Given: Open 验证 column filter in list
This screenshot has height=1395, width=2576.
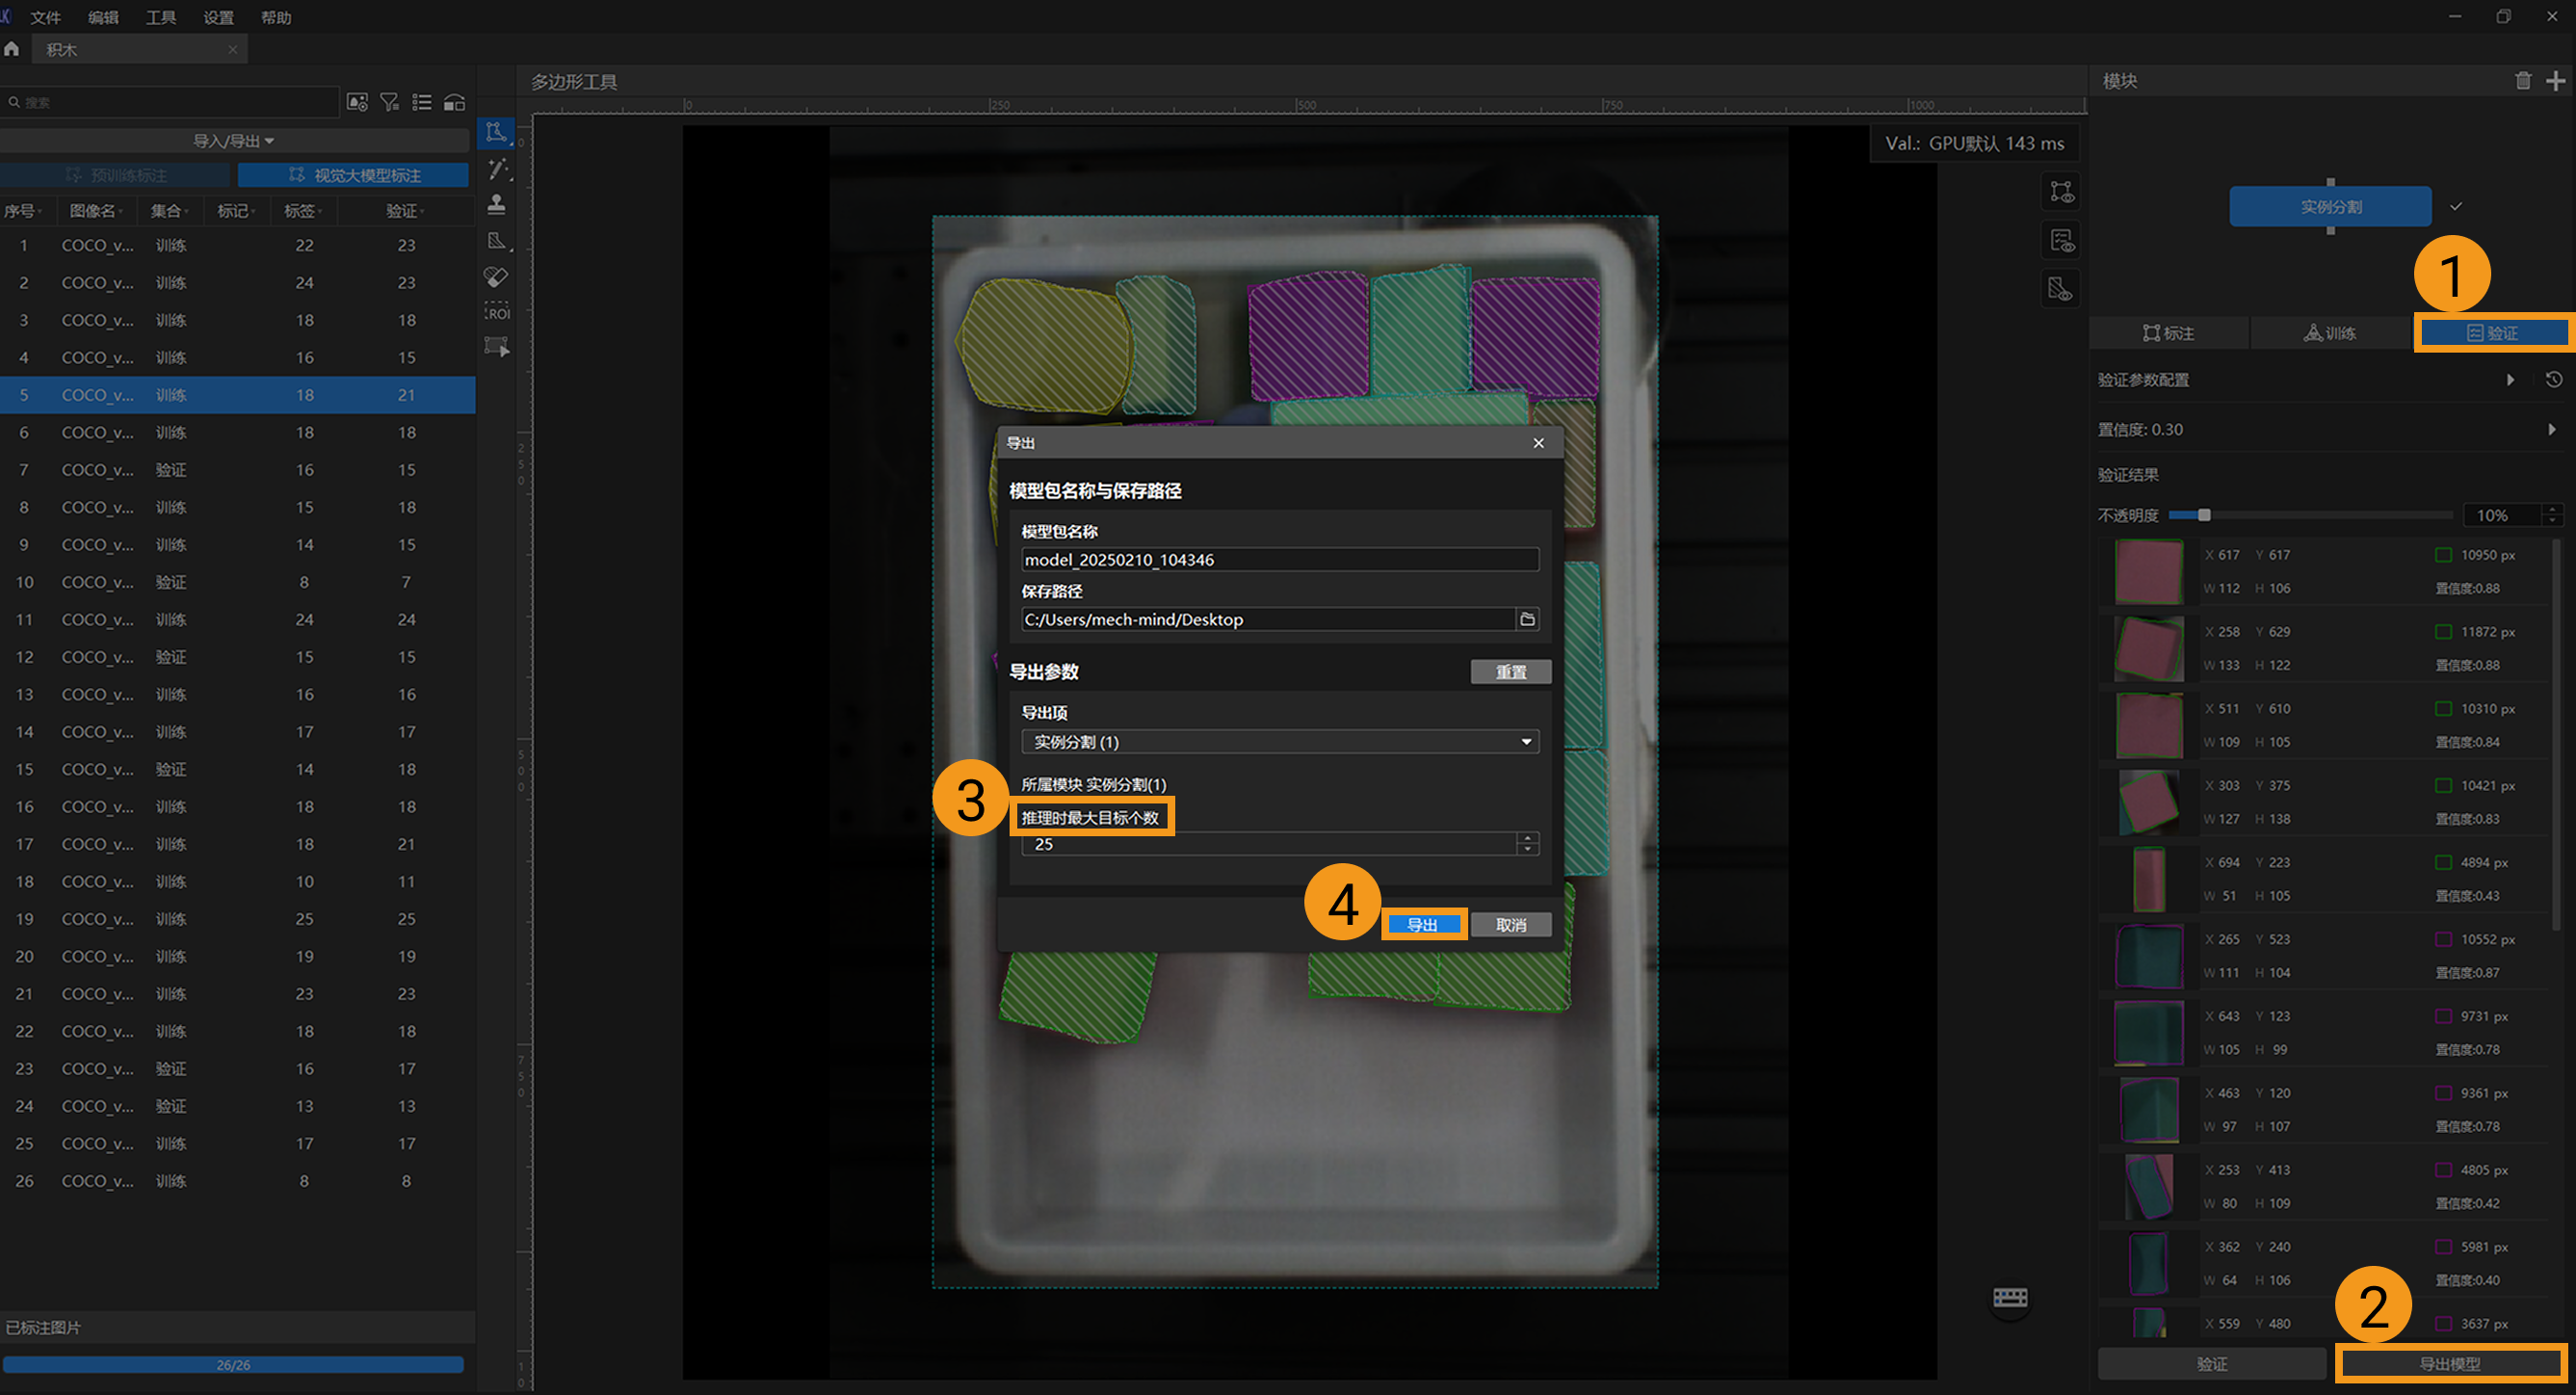Looking at the screenshot, I should click(x=405, y=211).
